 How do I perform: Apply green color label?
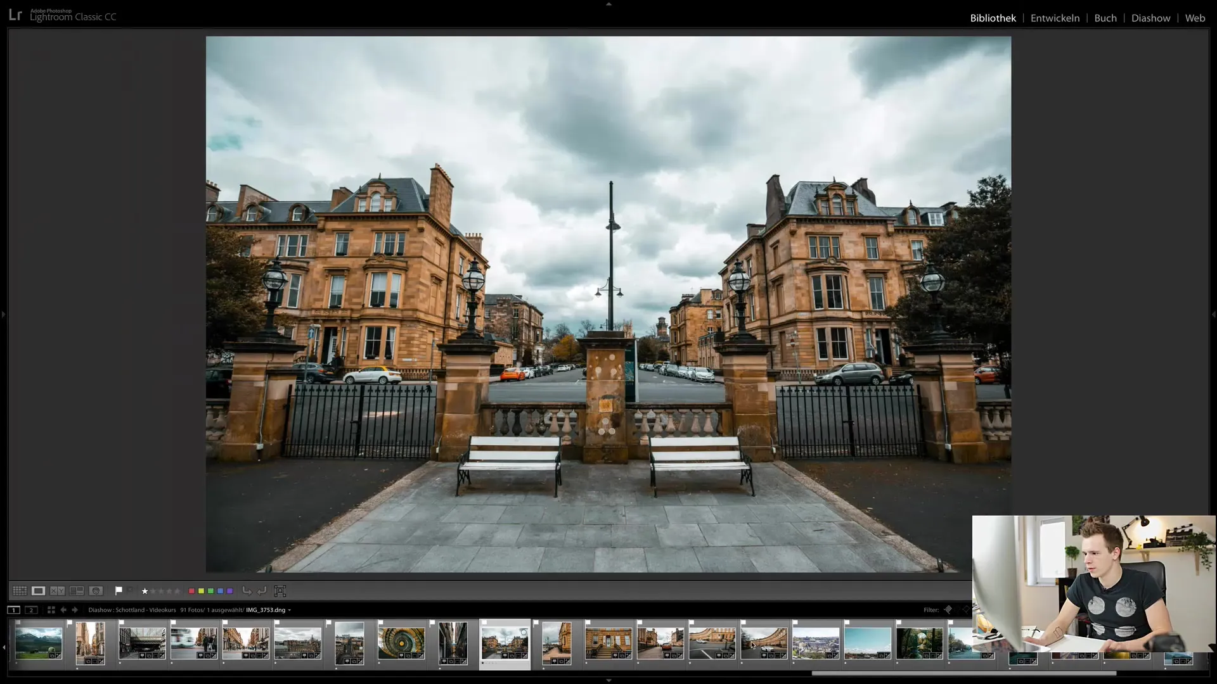(210, 591)
